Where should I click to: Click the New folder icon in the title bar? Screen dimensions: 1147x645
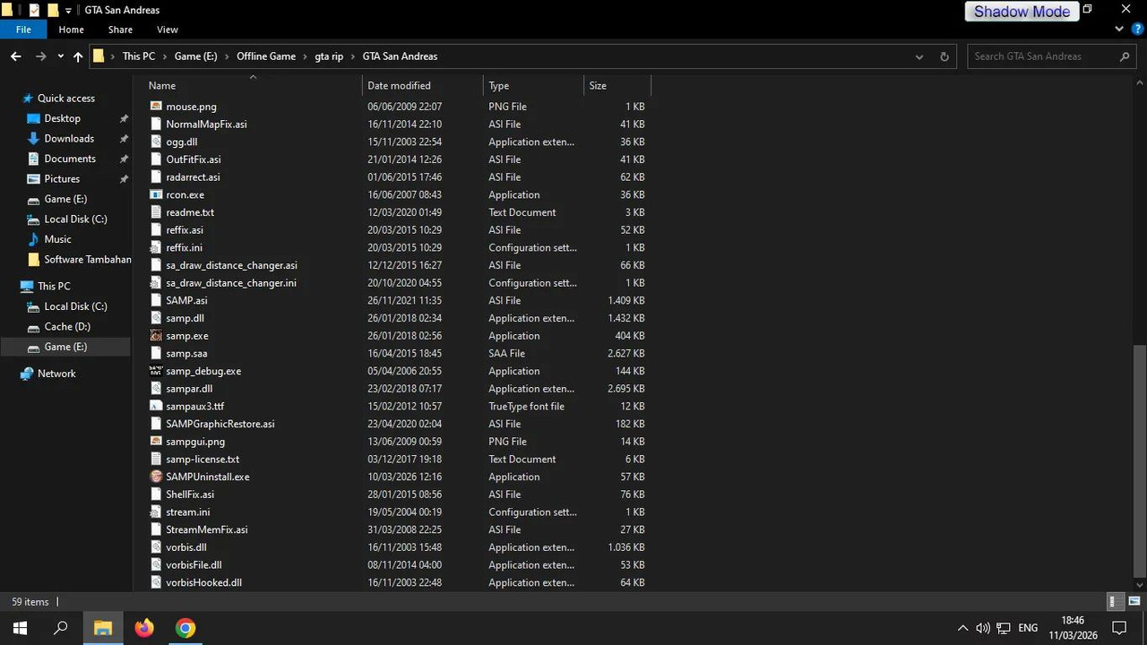click(x=53, y=10)
